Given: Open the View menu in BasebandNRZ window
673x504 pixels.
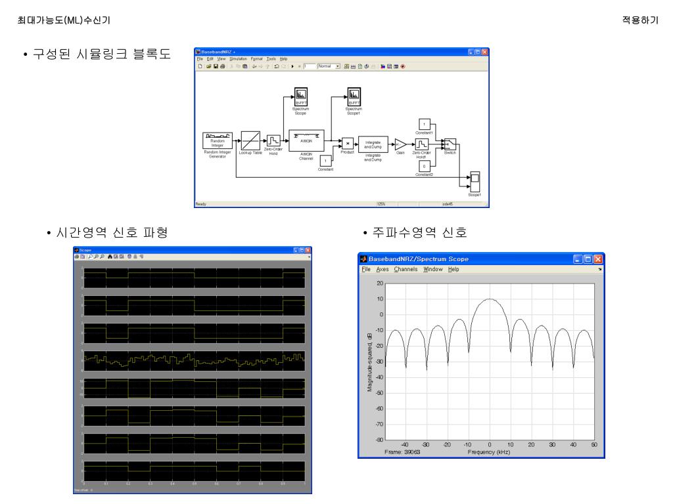Looking at the screenshot, I should (221, 58).
